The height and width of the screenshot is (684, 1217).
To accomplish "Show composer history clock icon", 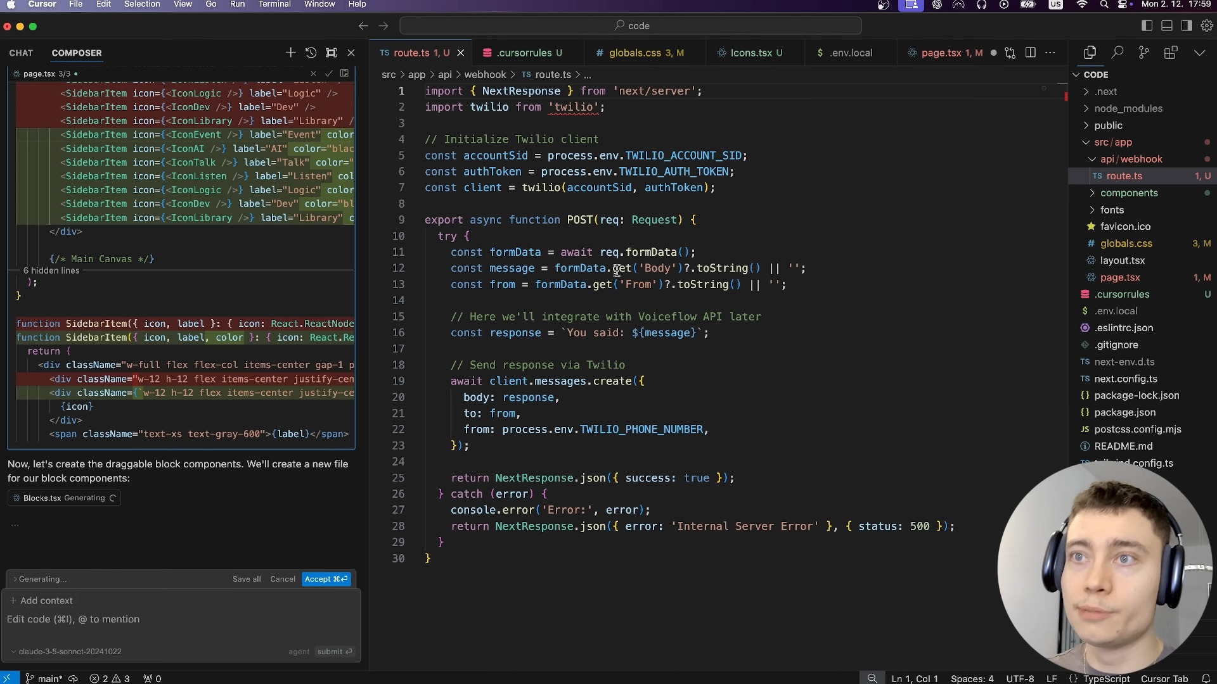I will click(311, 53).
